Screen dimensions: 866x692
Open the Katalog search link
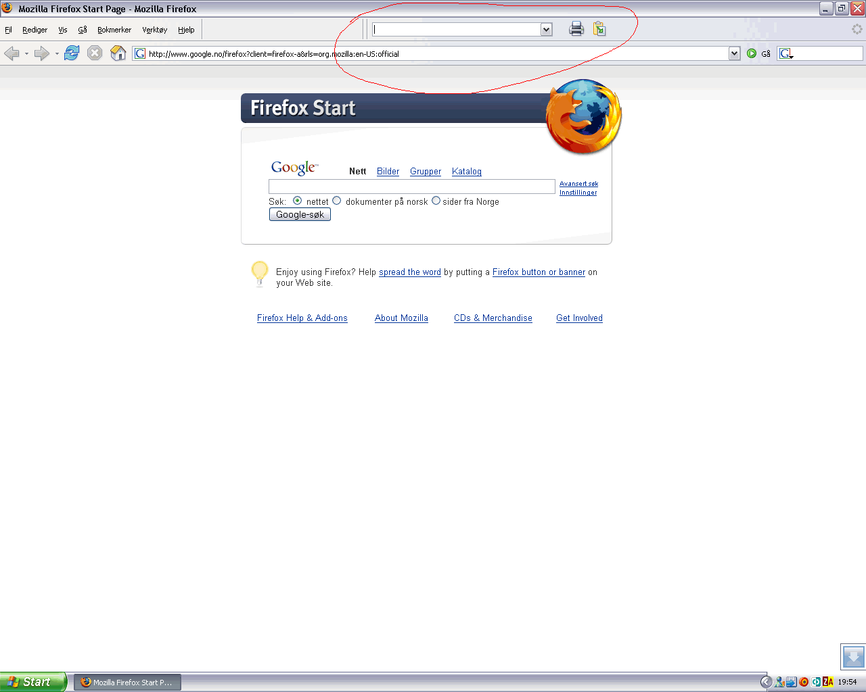click(467, 172)
